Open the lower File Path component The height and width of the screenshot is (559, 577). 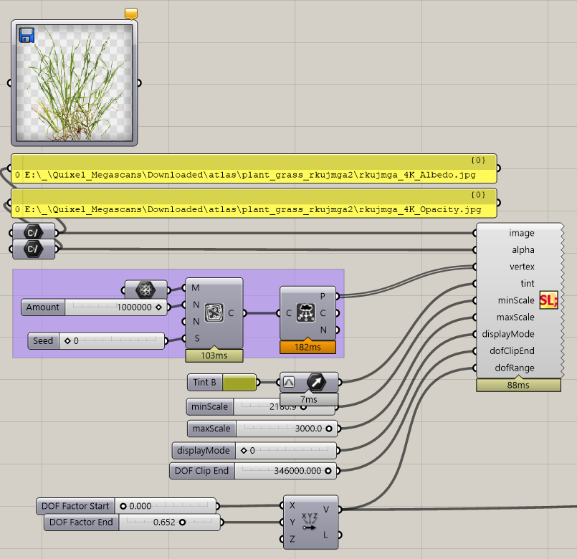32,249
